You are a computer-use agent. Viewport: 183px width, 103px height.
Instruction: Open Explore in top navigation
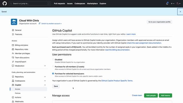pyautogui.click(x=103, y=3)
